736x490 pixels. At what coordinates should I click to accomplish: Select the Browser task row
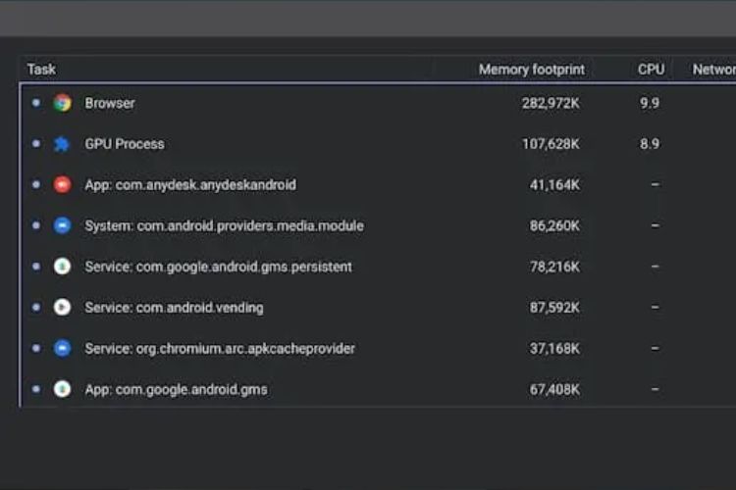click(x=379, y=103)
